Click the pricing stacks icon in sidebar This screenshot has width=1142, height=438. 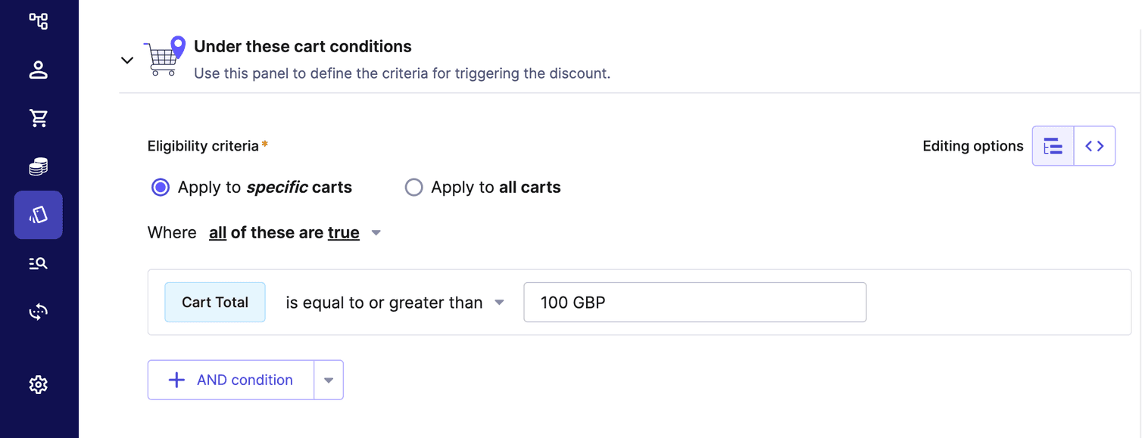point(38,166)
